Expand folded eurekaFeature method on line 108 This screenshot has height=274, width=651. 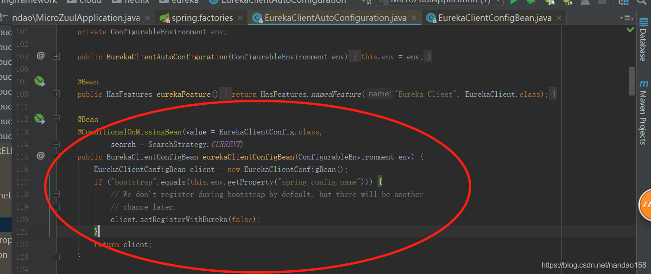57,94
